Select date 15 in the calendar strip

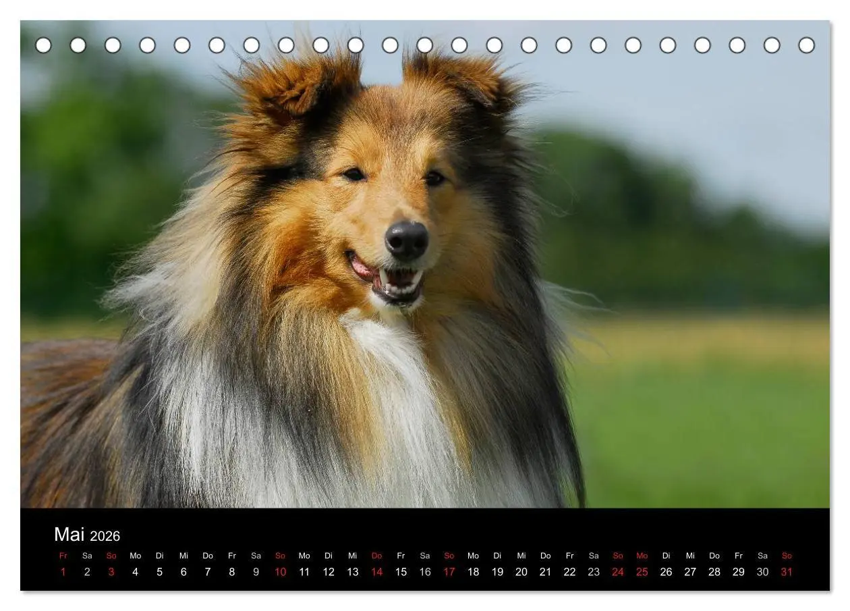401,572
